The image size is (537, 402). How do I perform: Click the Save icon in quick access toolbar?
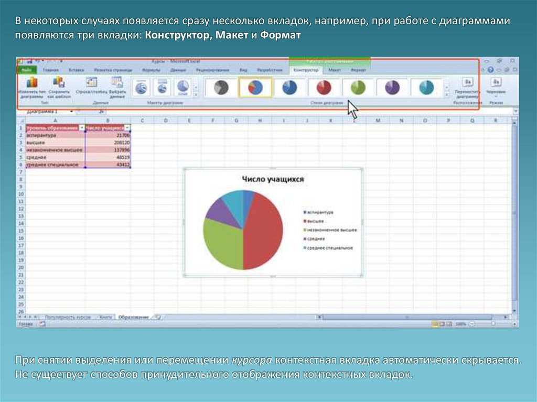29,61
